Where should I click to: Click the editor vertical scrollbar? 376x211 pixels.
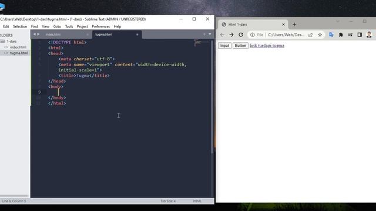point(212,97)
